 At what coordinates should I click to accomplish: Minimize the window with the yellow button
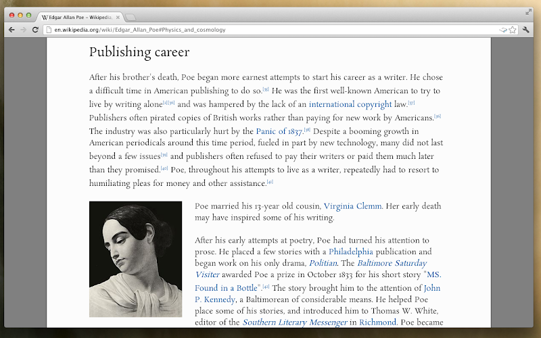(x=20, y=15)
